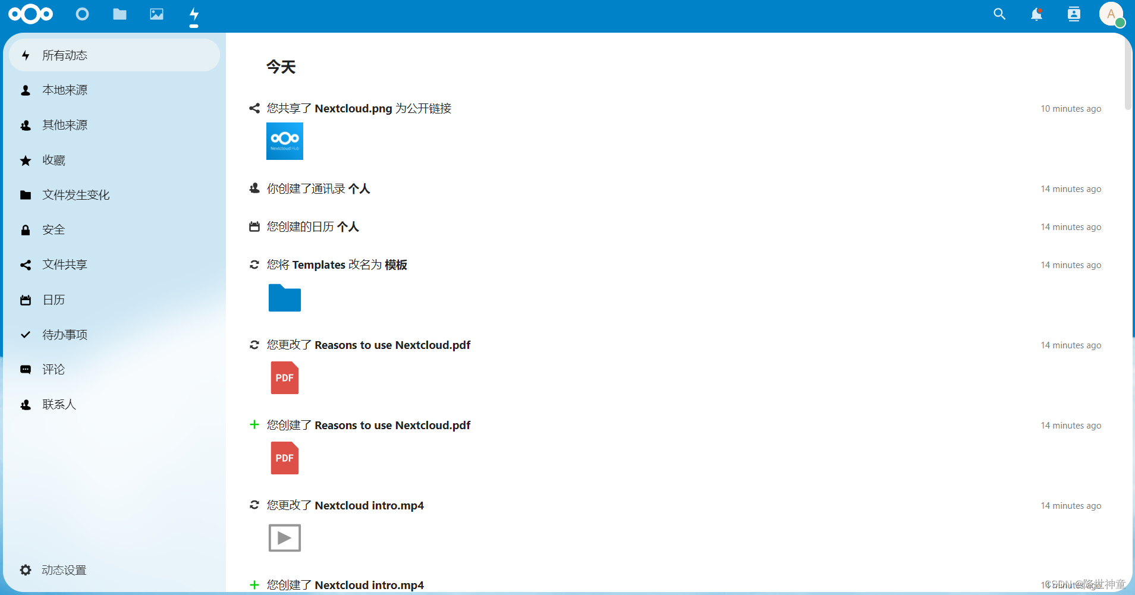The width and height of the screenshot is (1135, 595).
Task: Click the 文件发生变化 folder icon
Action: point(26,195)
